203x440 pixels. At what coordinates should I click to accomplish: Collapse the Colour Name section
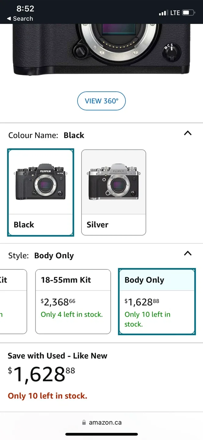pos(188,133)
